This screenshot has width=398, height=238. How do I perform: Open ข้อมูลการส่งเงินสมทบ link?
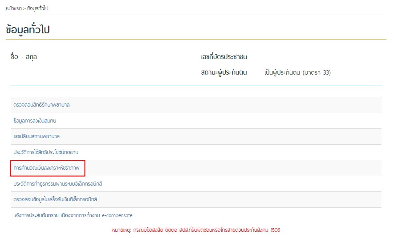(35, 121)
